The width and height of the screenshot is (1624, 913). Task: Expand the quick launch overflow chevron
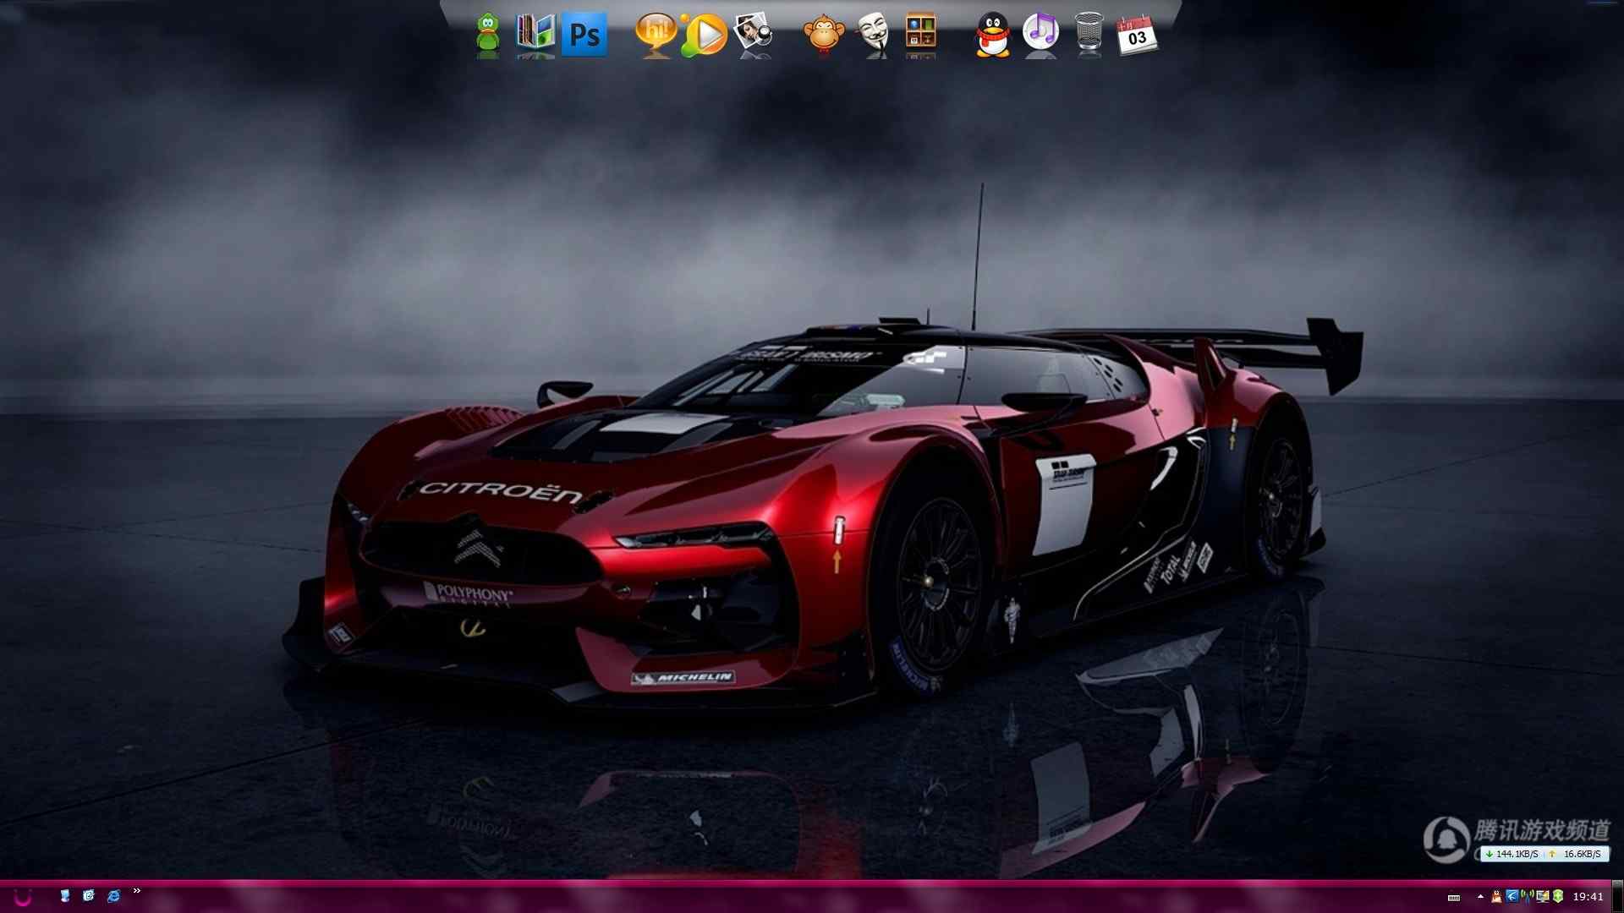137,891
